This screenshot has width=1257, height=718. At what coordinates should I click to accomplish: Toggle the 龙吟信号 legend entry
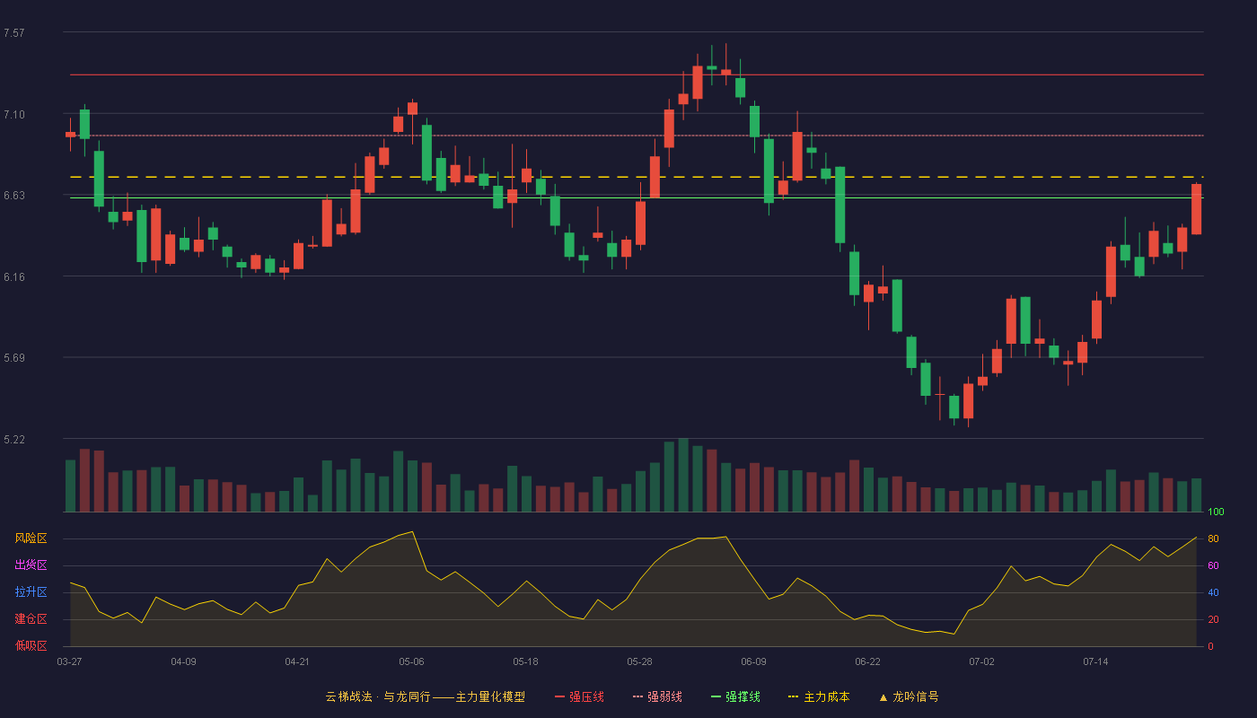click(909, 696)
